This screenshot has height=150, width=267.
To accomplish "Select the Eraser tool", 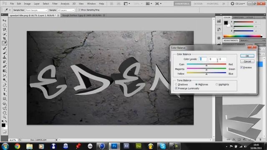I will click(5, 66).
